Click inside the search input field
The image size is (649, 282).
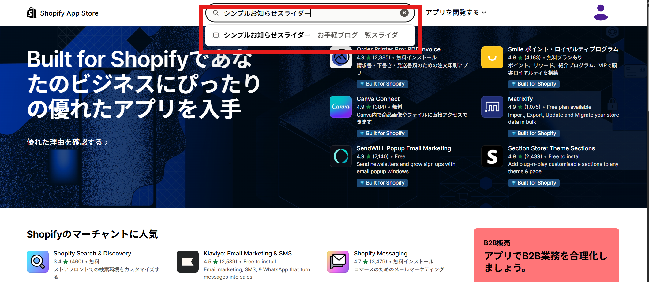[306, 13]
